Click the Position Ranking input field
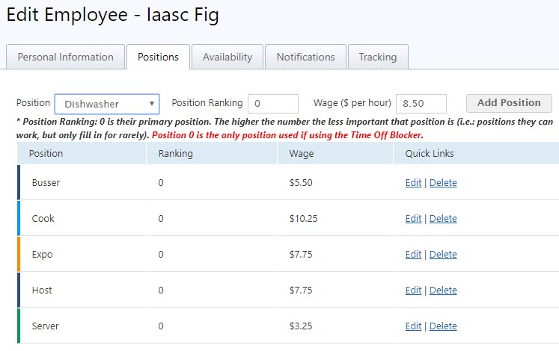The height and width of the screenshot is (351, 559). click(x=272, y=104)
